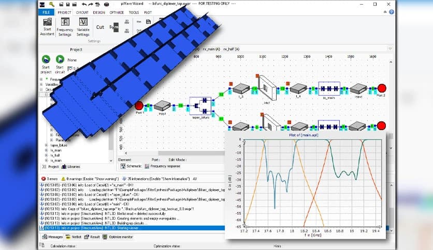Expand the tx_main tree node
Image resolution: width=433 pixels, height=250 pixels.
coord(46,150)
